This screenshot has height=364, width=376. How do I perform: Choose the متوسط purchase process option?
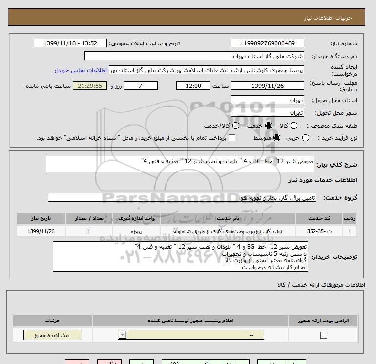coord(277,138)
